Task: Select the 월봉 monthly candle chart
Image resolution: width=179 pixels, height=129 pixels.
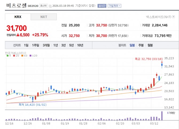Action: [150, 45]
